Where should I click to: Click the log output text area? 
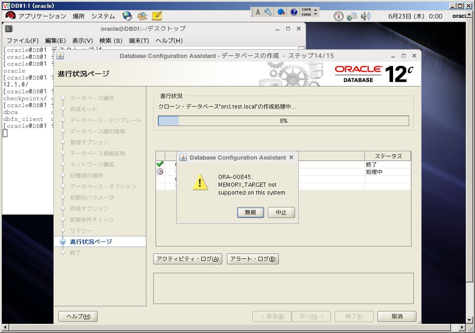(x=283, y=288)
